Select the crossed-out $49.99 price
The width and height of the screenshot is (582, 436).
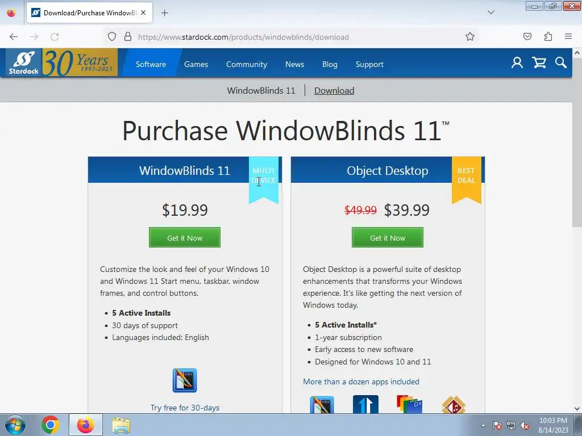coord(360,210)
